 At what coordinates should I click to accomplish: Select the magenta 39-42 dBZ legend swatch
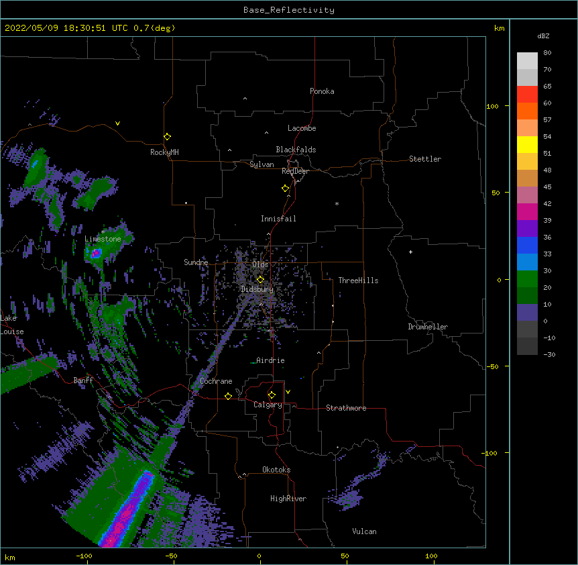(527, 211)
